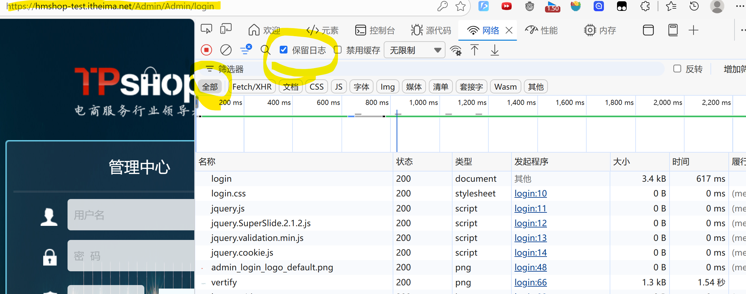
Task: Uncheck the 保留日志 preserve log checkbox
Action: click(284, 50)
